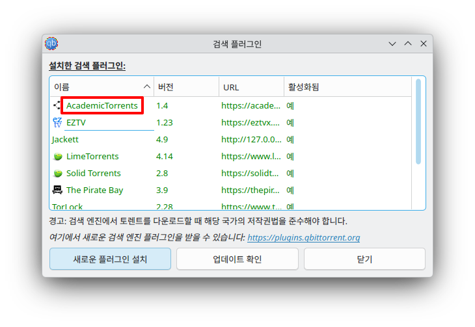Click the https://thepir... URL cell

[x=251, y=190]
